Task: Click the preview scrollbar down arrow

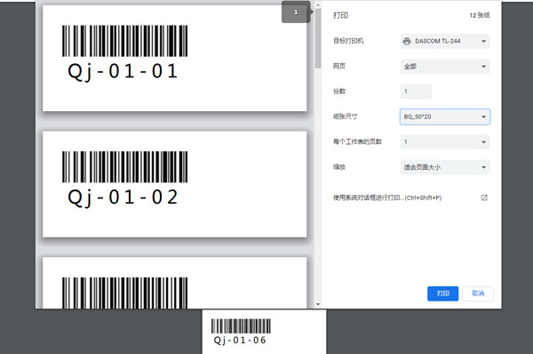Action: click(318, 304)
